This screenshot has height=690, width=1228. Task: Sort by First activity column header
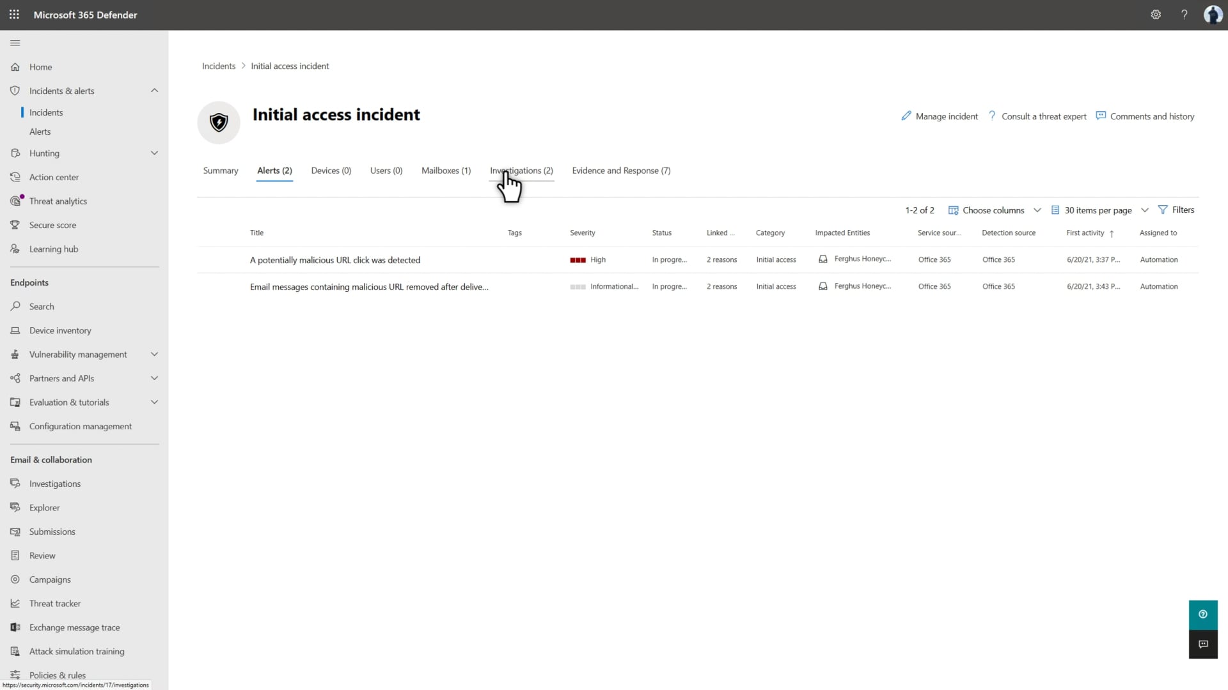coord(1085,233)
